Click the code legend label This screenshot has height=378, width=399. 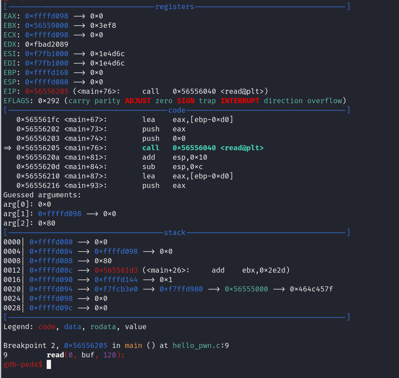(x=46, y=327)
